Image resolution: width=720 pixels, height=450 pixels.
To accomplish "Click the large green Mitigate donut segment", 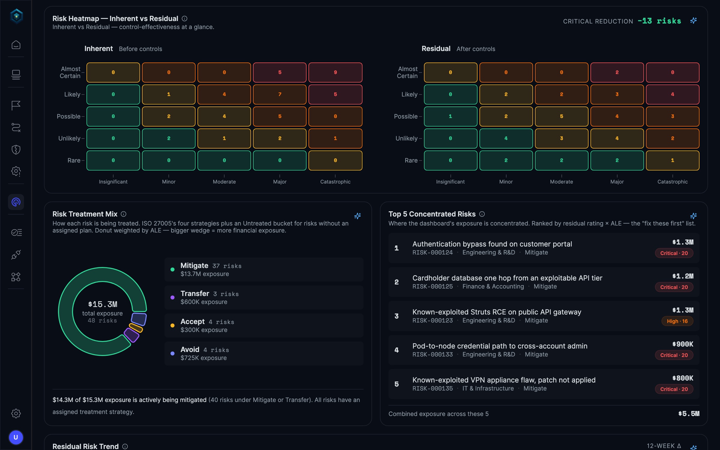I will click(66, 311).
